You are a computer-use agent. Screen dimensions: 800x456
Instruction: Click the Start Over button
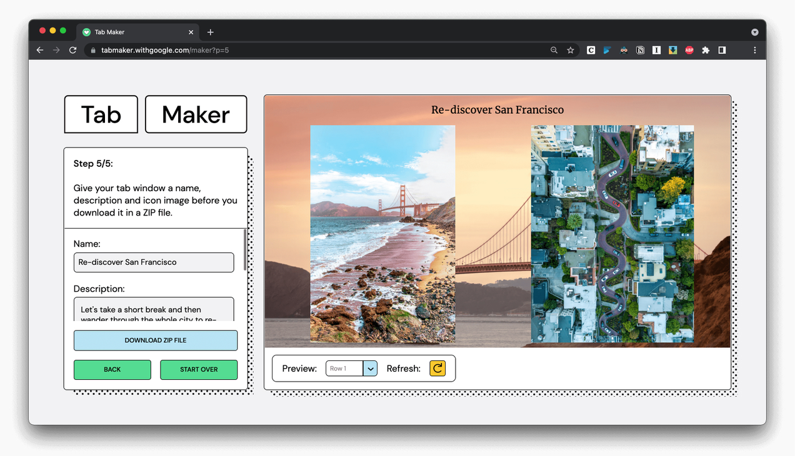tap(199, 370)
